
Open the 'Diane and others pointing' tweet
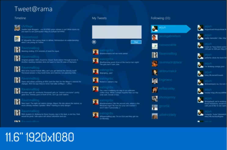48,81
